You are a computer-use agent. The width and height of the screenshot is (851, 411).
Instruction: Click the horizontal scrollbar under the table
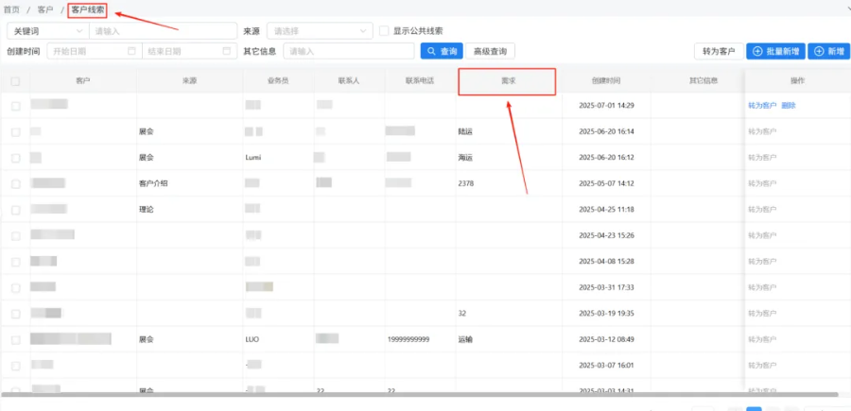point(419,394)
